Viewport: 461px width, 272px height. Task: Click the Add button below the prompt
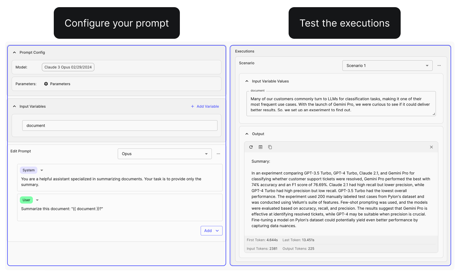coord(212,231)
